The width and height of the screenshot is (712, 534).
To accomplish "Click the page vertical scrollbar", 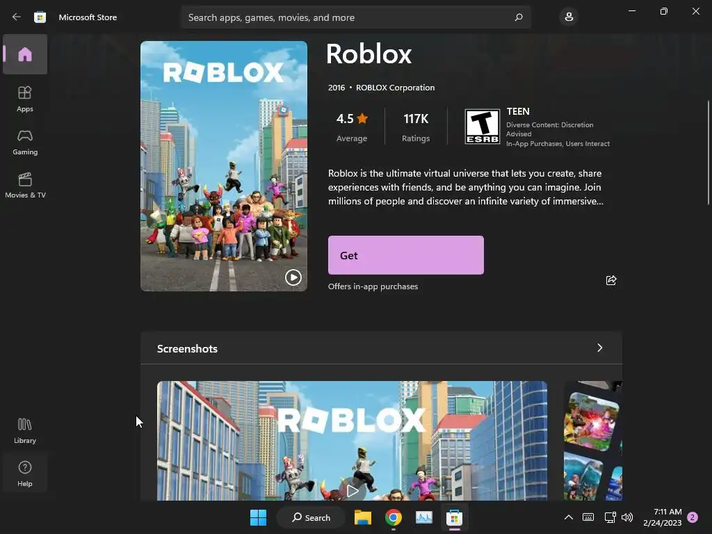I will 709,152.
